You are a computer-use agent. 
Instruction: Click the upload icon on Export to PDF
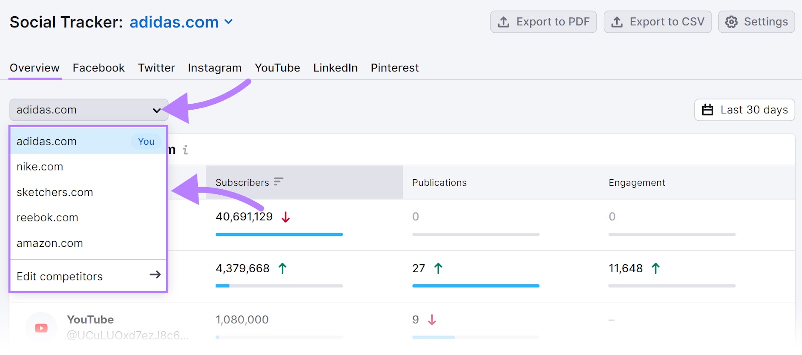click(503, 22)
